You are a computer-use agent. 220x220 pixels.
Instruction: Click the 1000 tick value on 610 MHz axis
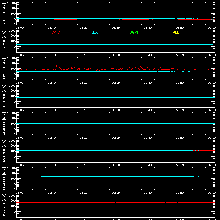[12, 63]
